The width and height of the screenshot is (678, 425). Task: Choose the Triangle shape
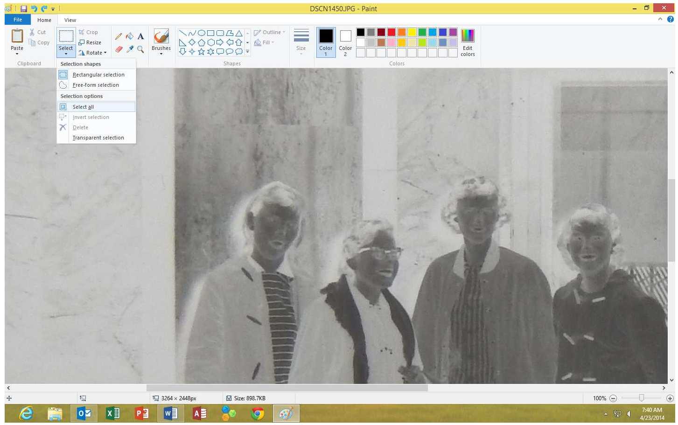coord(238,33)
